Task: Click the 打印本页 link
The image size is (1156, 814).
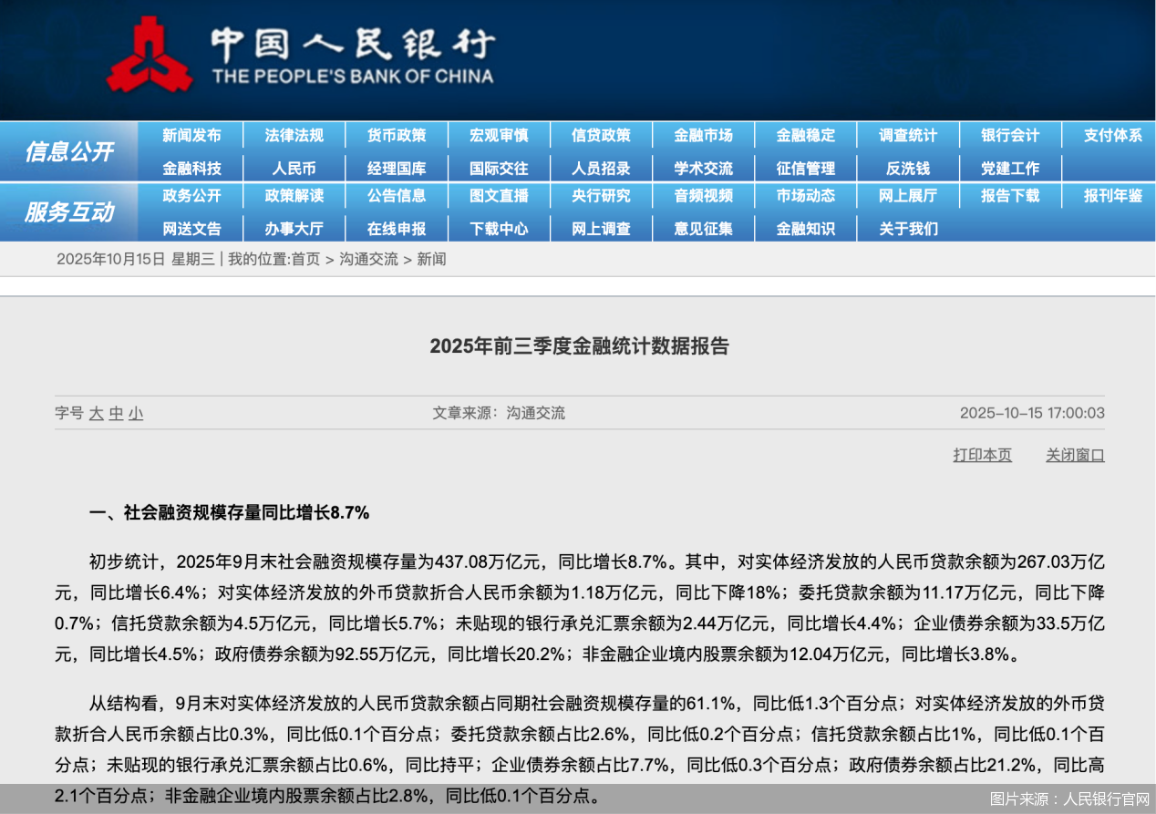Action: [982, 457]
